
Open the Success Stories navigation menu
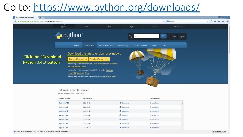point(140,45)
